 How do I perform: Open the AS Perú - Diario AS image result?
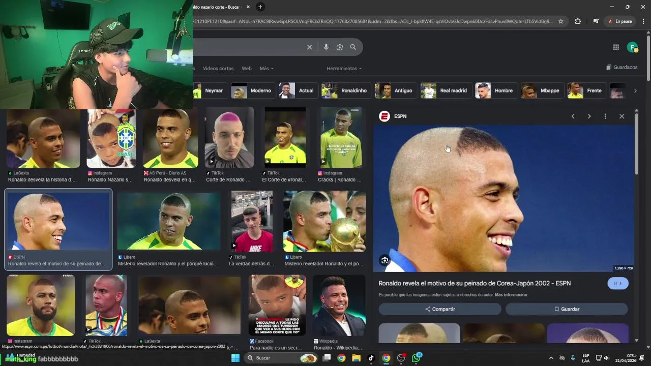click(x=170, y=137)
